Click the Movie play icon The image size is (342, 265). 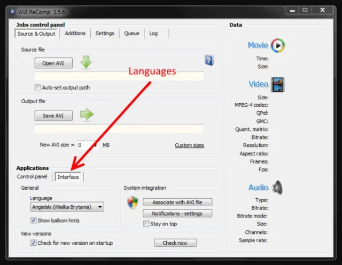278,45
